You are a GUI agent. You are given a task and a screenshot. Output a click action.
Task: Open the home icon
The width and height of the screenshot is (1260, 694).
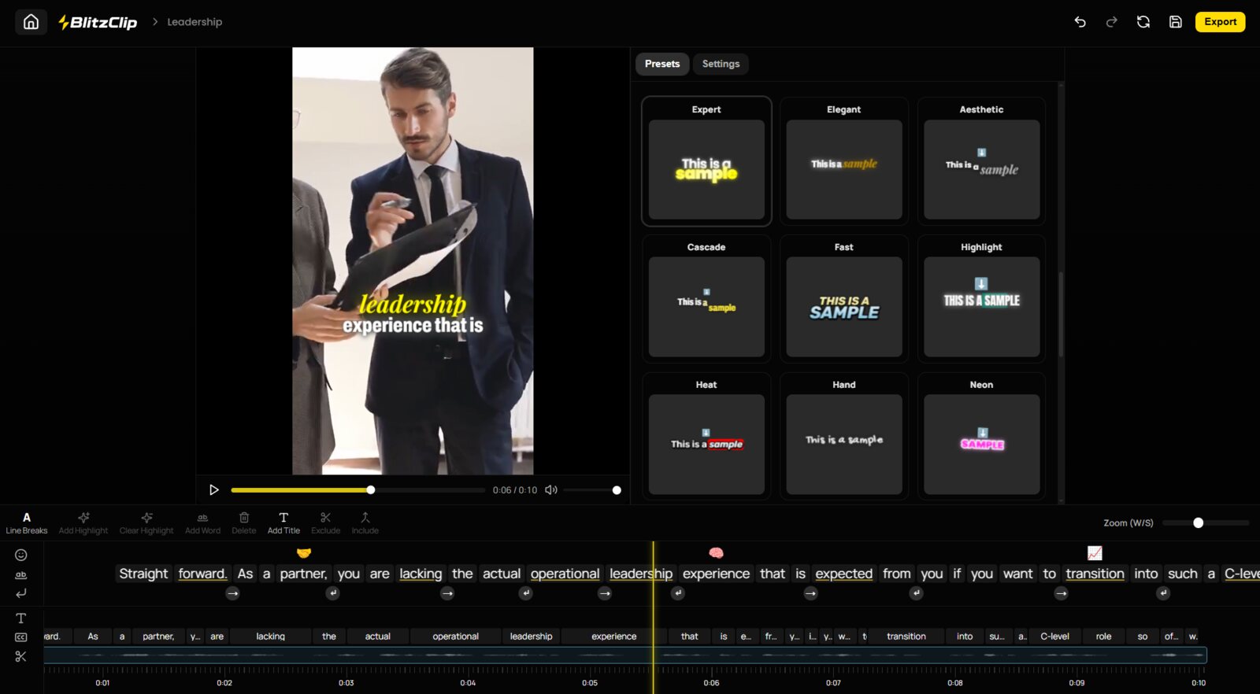pyautogui.click(x=31, y=22)
